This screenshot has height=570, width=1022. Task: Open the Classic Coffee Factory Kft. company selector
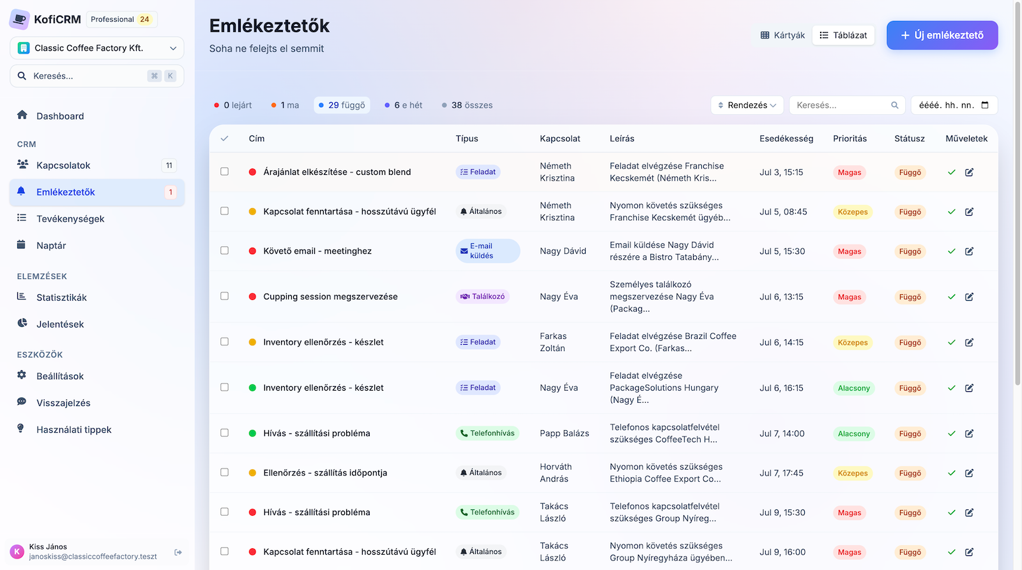pyautogui.click(x=97, y=48)
